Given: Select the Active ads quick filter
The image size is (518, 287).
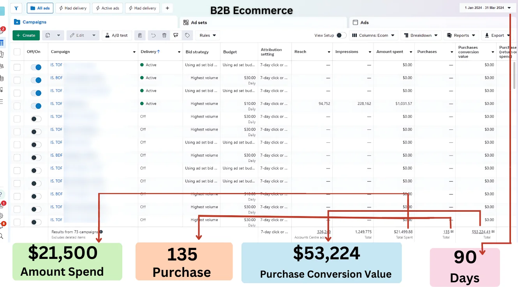Looking at the screenshot, I should [x=107, y=8].
